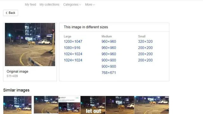
Task: Open the 1080×916 large size link
Action: tap(72, 48)
